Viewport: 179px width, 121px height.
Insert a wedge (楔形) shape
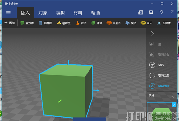tap(131, 23)
